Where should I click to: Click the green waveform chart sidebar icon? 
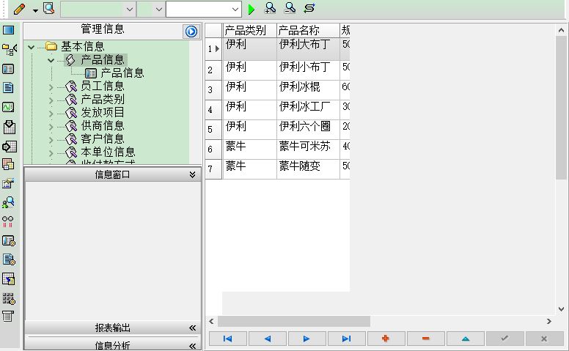8,107
